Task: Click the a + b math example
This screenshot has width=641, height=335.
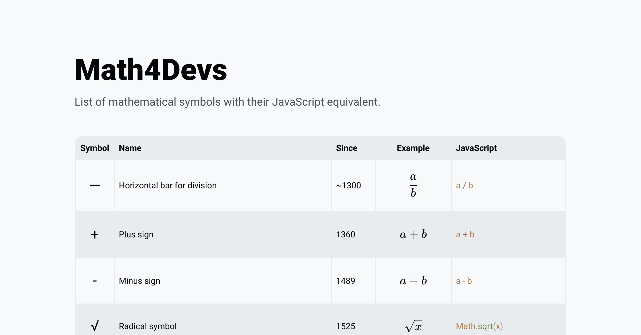Action: click(x=413, y=234)
